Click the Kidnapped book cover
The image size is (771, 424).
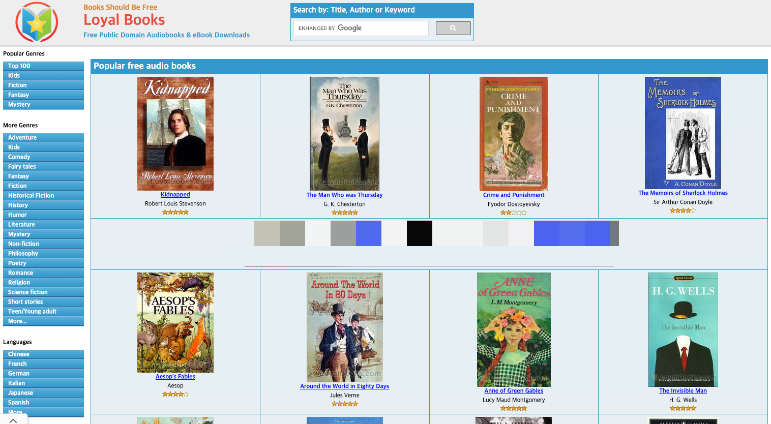click(x=175, y=134)
